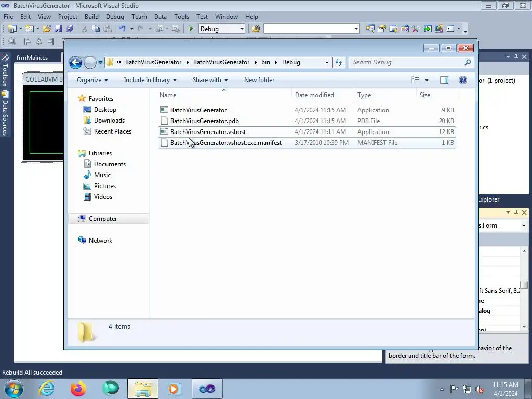Open Organize dropdown menu

pyautogui.click(x=92, y=80)
